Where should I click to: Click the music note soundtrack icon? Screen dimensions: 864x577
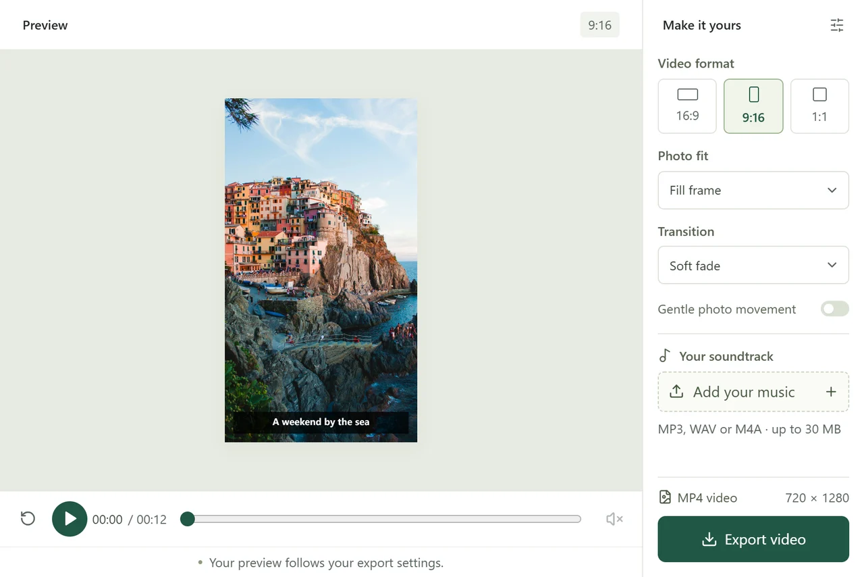pyautogui.click(x=665, y=356)
